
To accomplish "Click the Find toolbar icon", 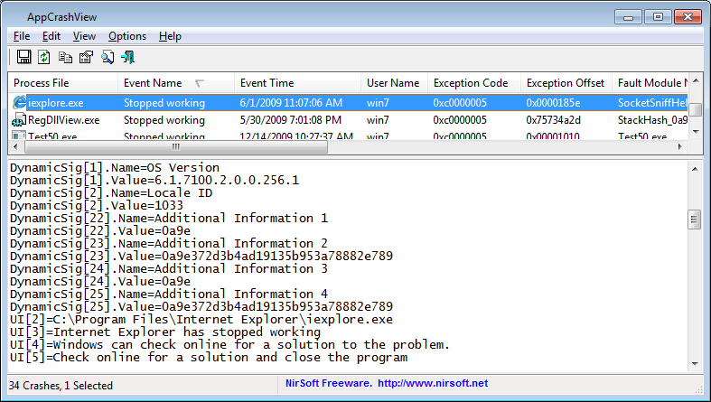I will click(108, 57).
